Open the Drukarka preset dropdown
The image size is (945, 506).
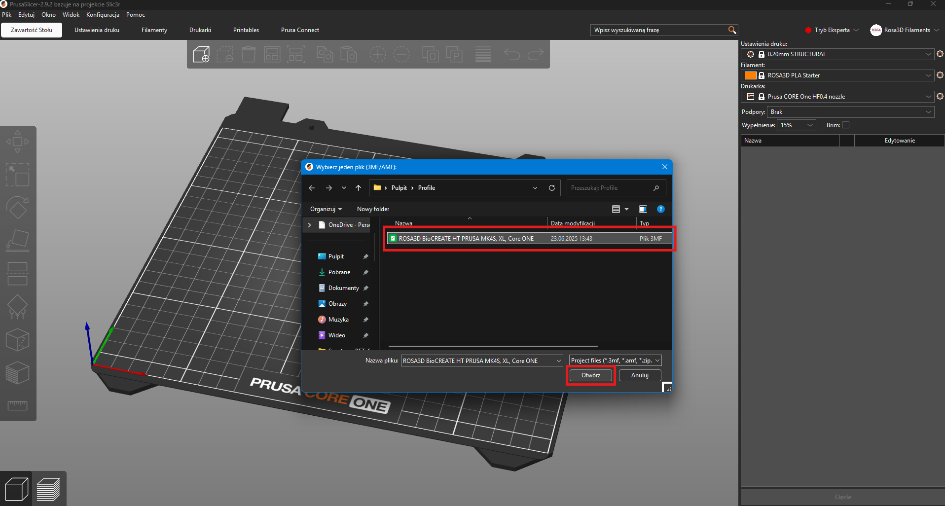tap(837, 97)
